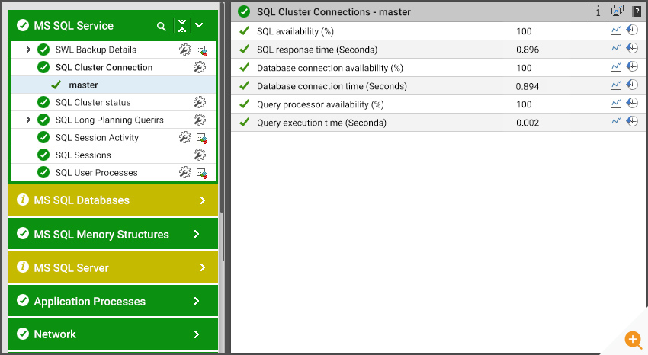Click the orange zoom-in magnifier icon
The height and width of the screenshot is (355, 648).
click(x=634, y=340)
